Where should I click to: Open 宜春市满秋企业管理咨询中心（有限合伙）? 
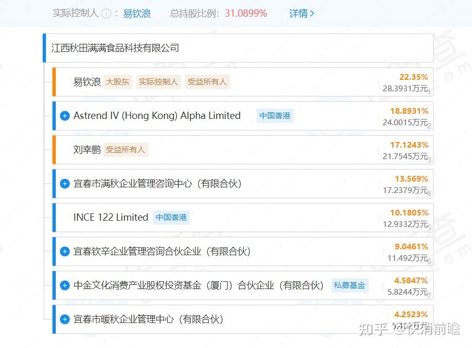157,184
